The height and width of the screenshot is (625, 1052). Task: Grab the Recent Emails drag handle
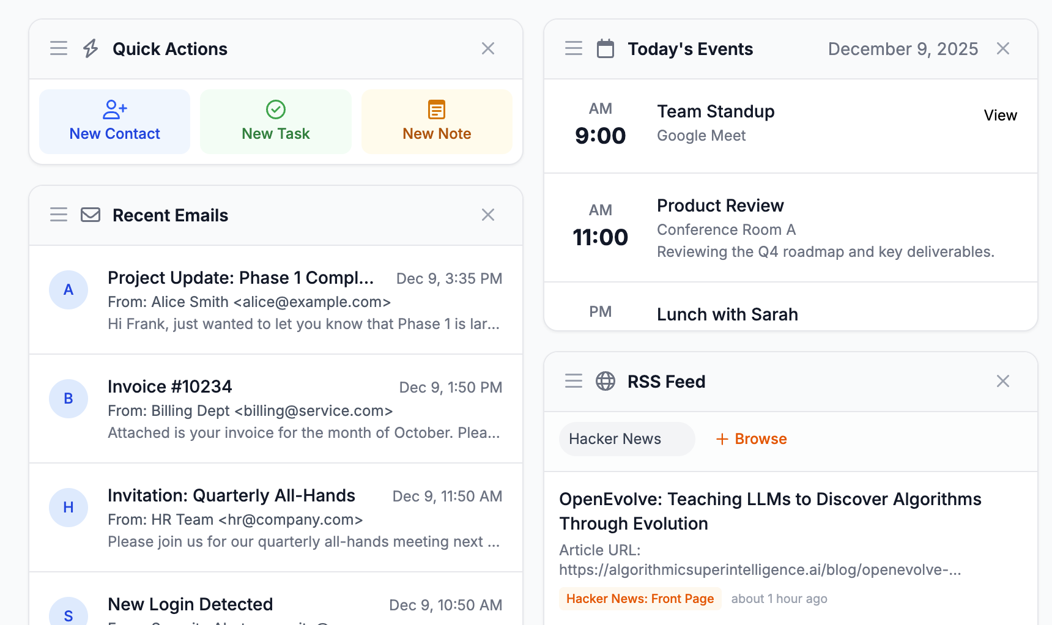(59, 215)
